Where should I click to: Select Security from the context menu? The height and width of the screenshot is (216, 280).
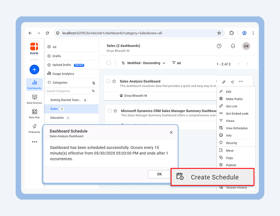[236, 143]
